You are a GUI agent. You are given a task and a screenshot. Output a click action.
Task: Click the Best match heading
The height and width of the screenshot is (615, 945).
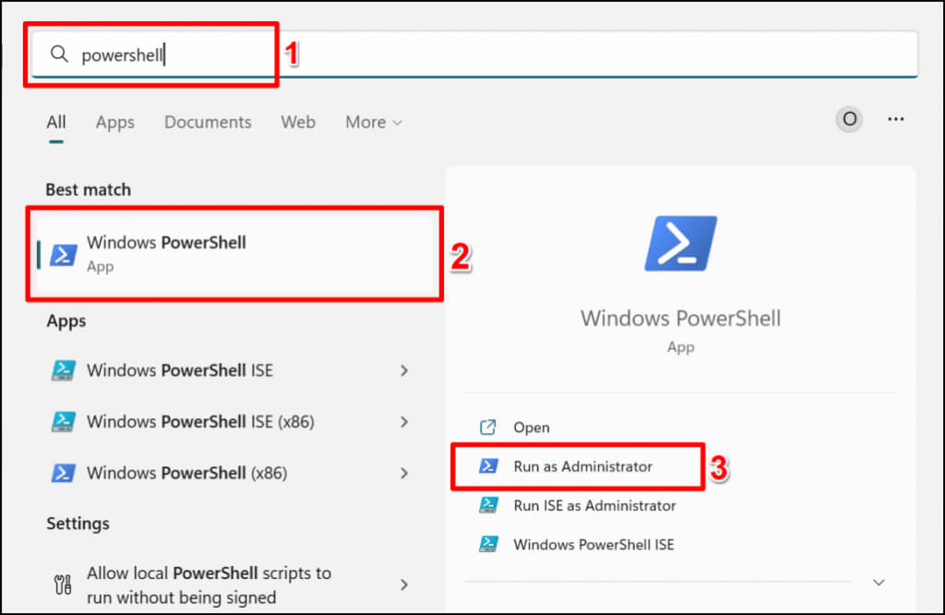[x=88, y=190]
